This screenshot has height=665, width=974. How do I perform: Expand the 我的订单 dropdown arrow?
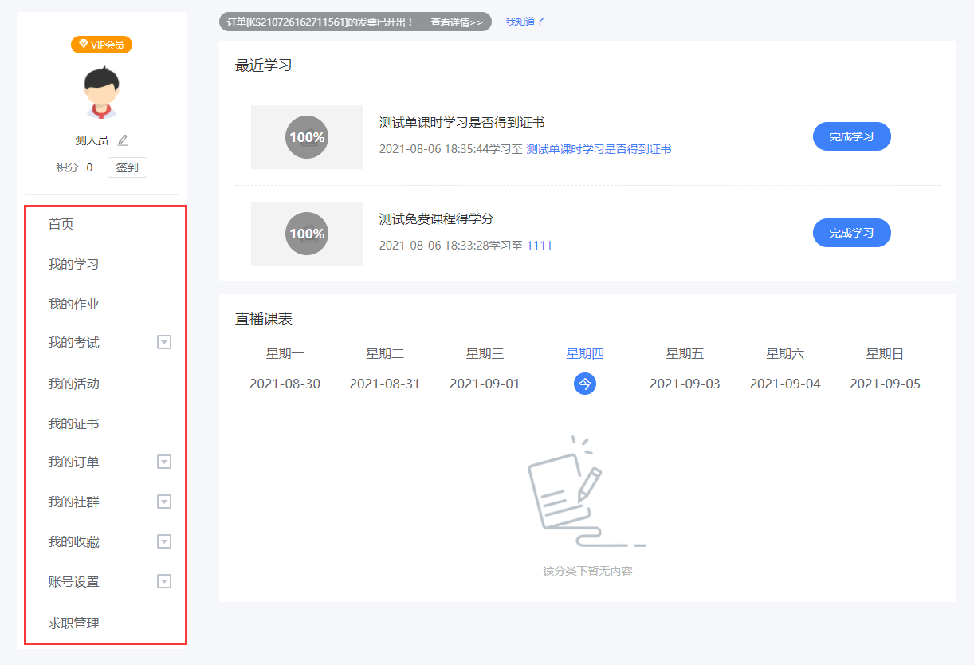pos(164,462)
